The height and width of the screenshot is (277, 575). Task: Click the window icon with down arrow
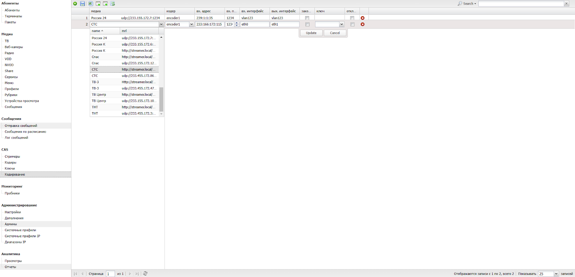[105, 4]
